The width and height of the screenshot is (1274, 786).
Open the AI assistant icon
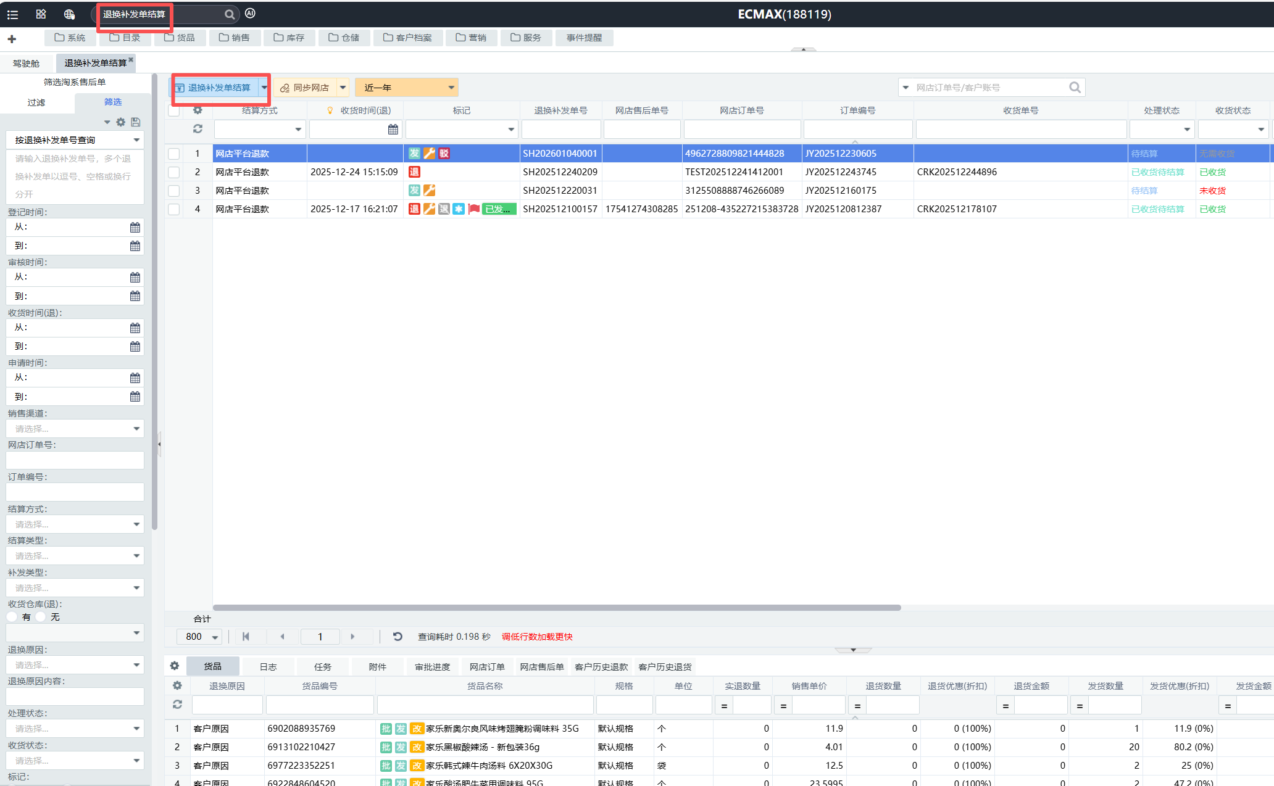[x=250, y=14]
